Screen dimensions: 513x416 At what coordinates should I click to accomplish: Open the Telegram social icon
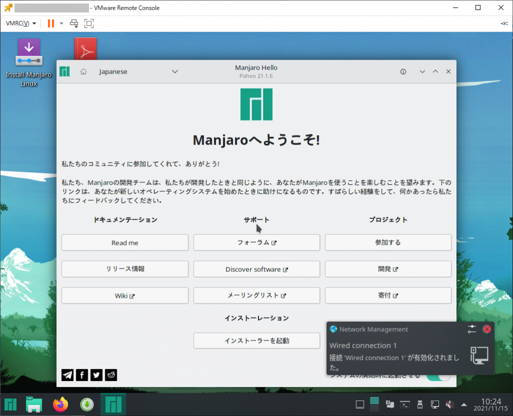point(68,375)
